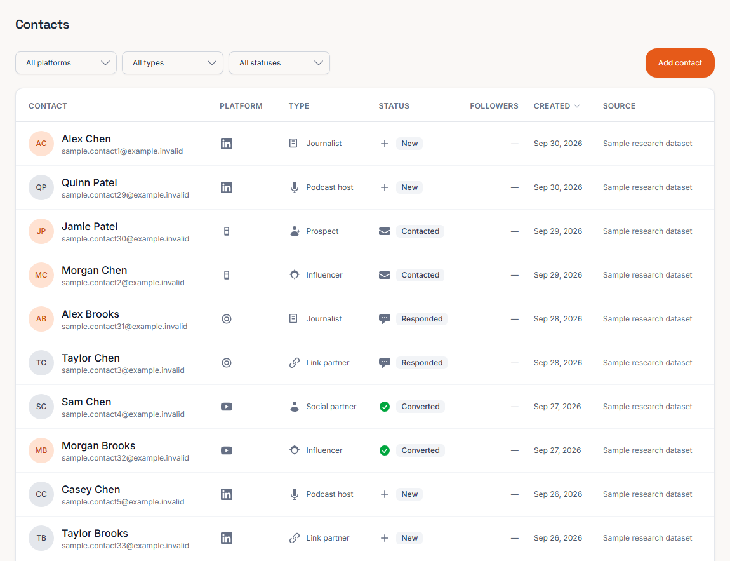Click platform icon in Jamie Patel row

[226, 231]
